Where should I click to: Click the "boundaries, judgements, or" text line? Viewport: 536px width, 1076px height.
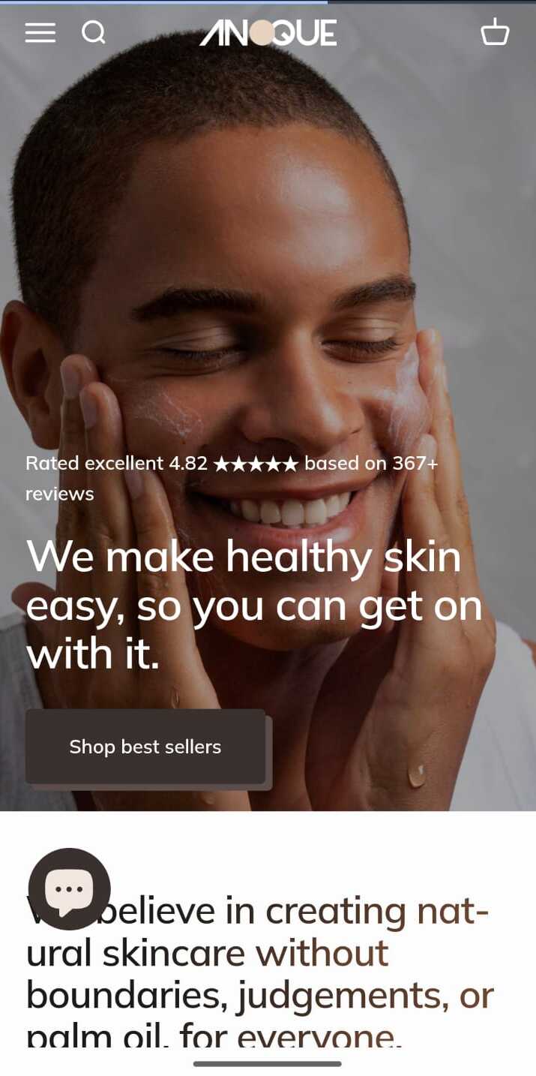pos(260,995)
